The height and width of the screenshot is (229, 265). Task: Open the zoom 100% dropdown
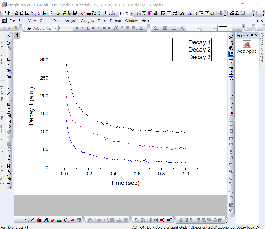coord(132,14)
